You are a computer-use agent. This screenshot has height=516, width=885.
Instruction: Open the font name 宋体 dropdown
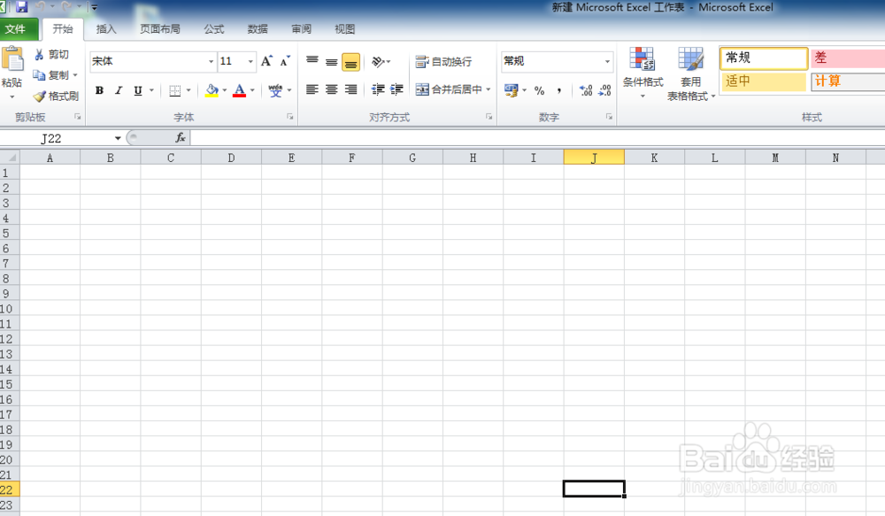[x=211, y=62]
